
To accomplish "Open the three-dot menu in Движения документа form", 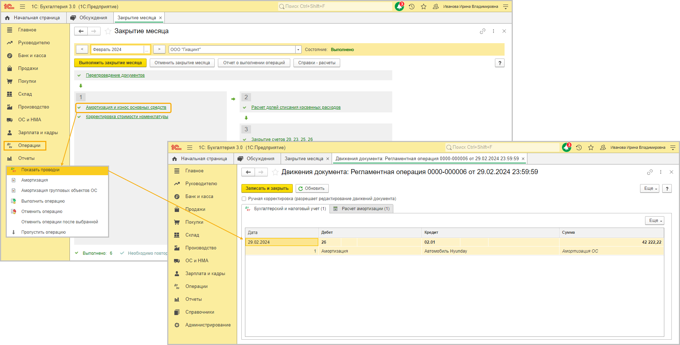I will [661, 172].
